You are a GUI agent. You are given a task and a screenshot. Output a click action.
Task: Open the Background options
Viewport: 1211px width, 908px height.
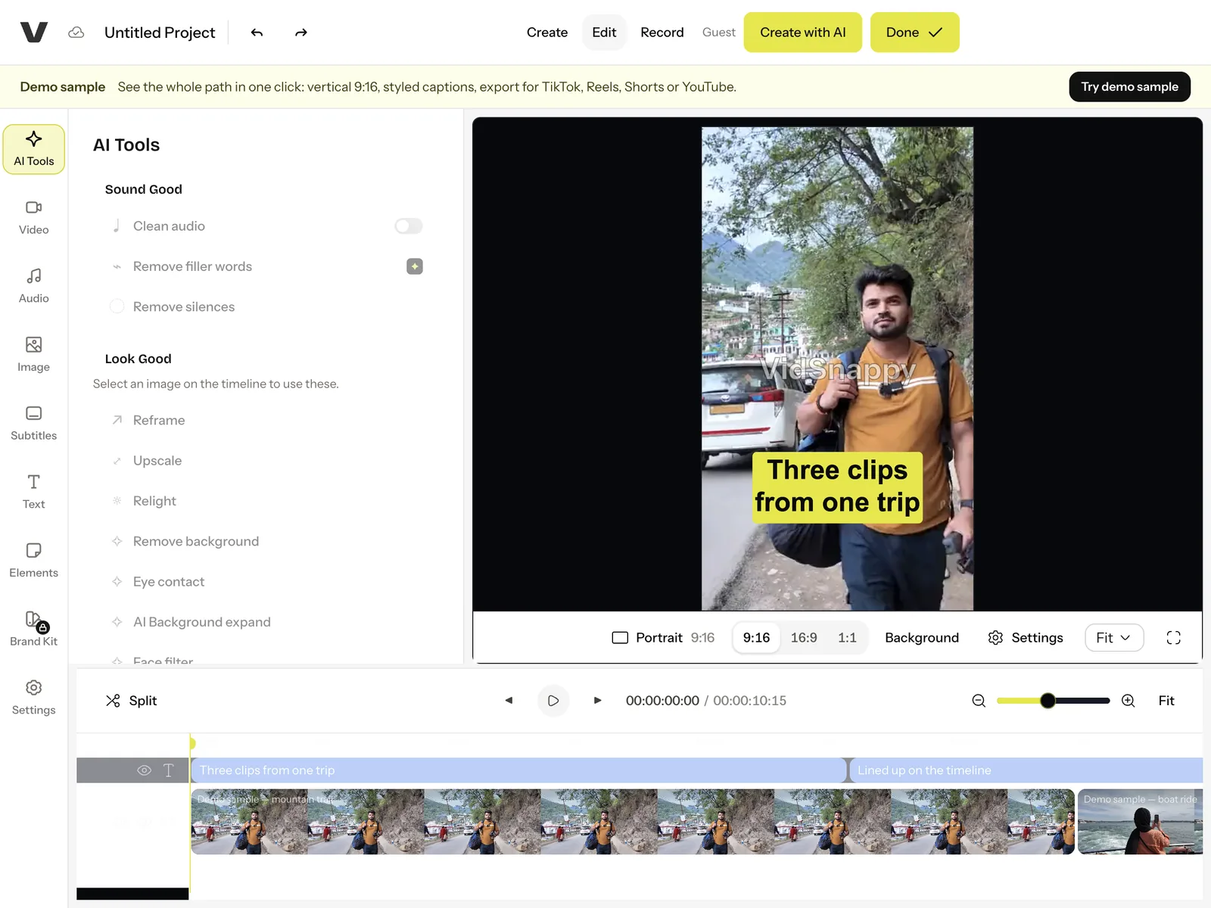[922, 638]
